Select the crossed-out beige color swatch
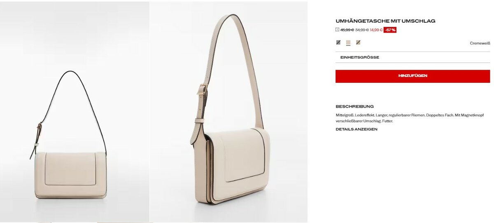Image resolution: width=494 pixels, height=223 pixels. [358, 42]
